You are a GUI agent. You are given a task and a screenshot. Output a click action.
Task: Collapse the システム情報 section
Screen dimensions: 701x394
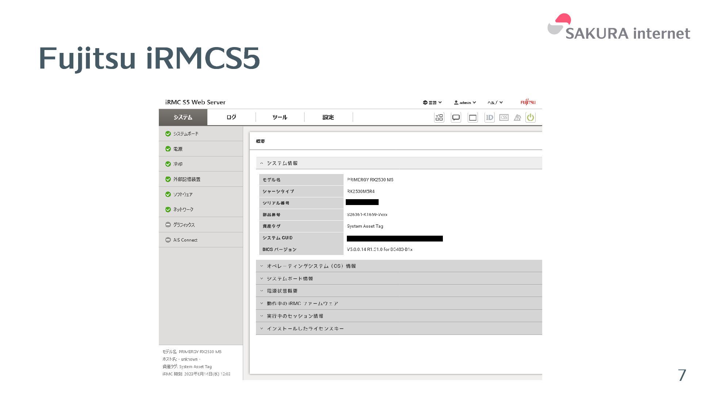[x=282, y=163]
